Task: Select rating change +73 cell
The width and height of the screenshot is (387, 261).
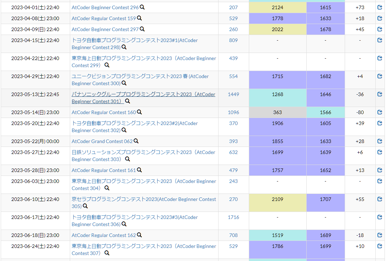Action: (x=360, y=7)
